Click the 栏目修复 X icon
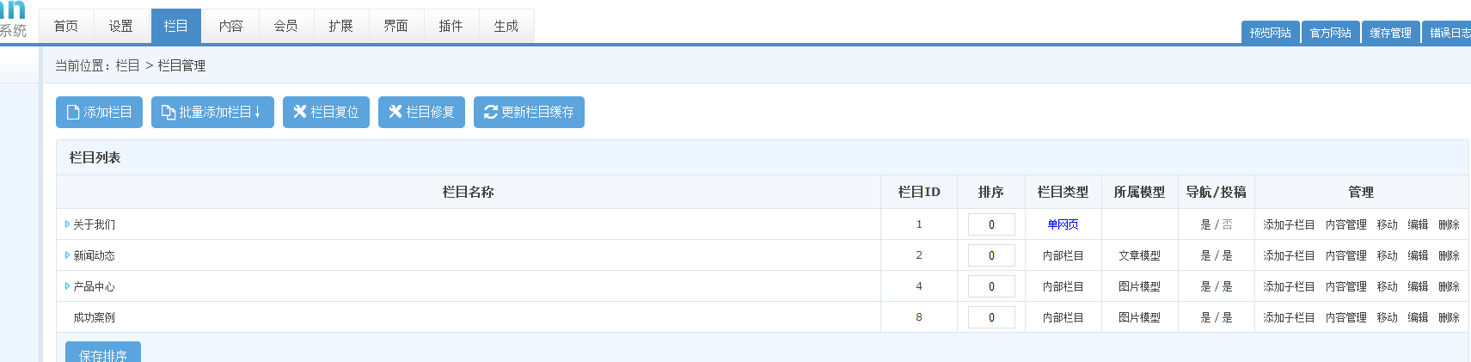This screenshot has width=1471, height=362. click(395, 112)
